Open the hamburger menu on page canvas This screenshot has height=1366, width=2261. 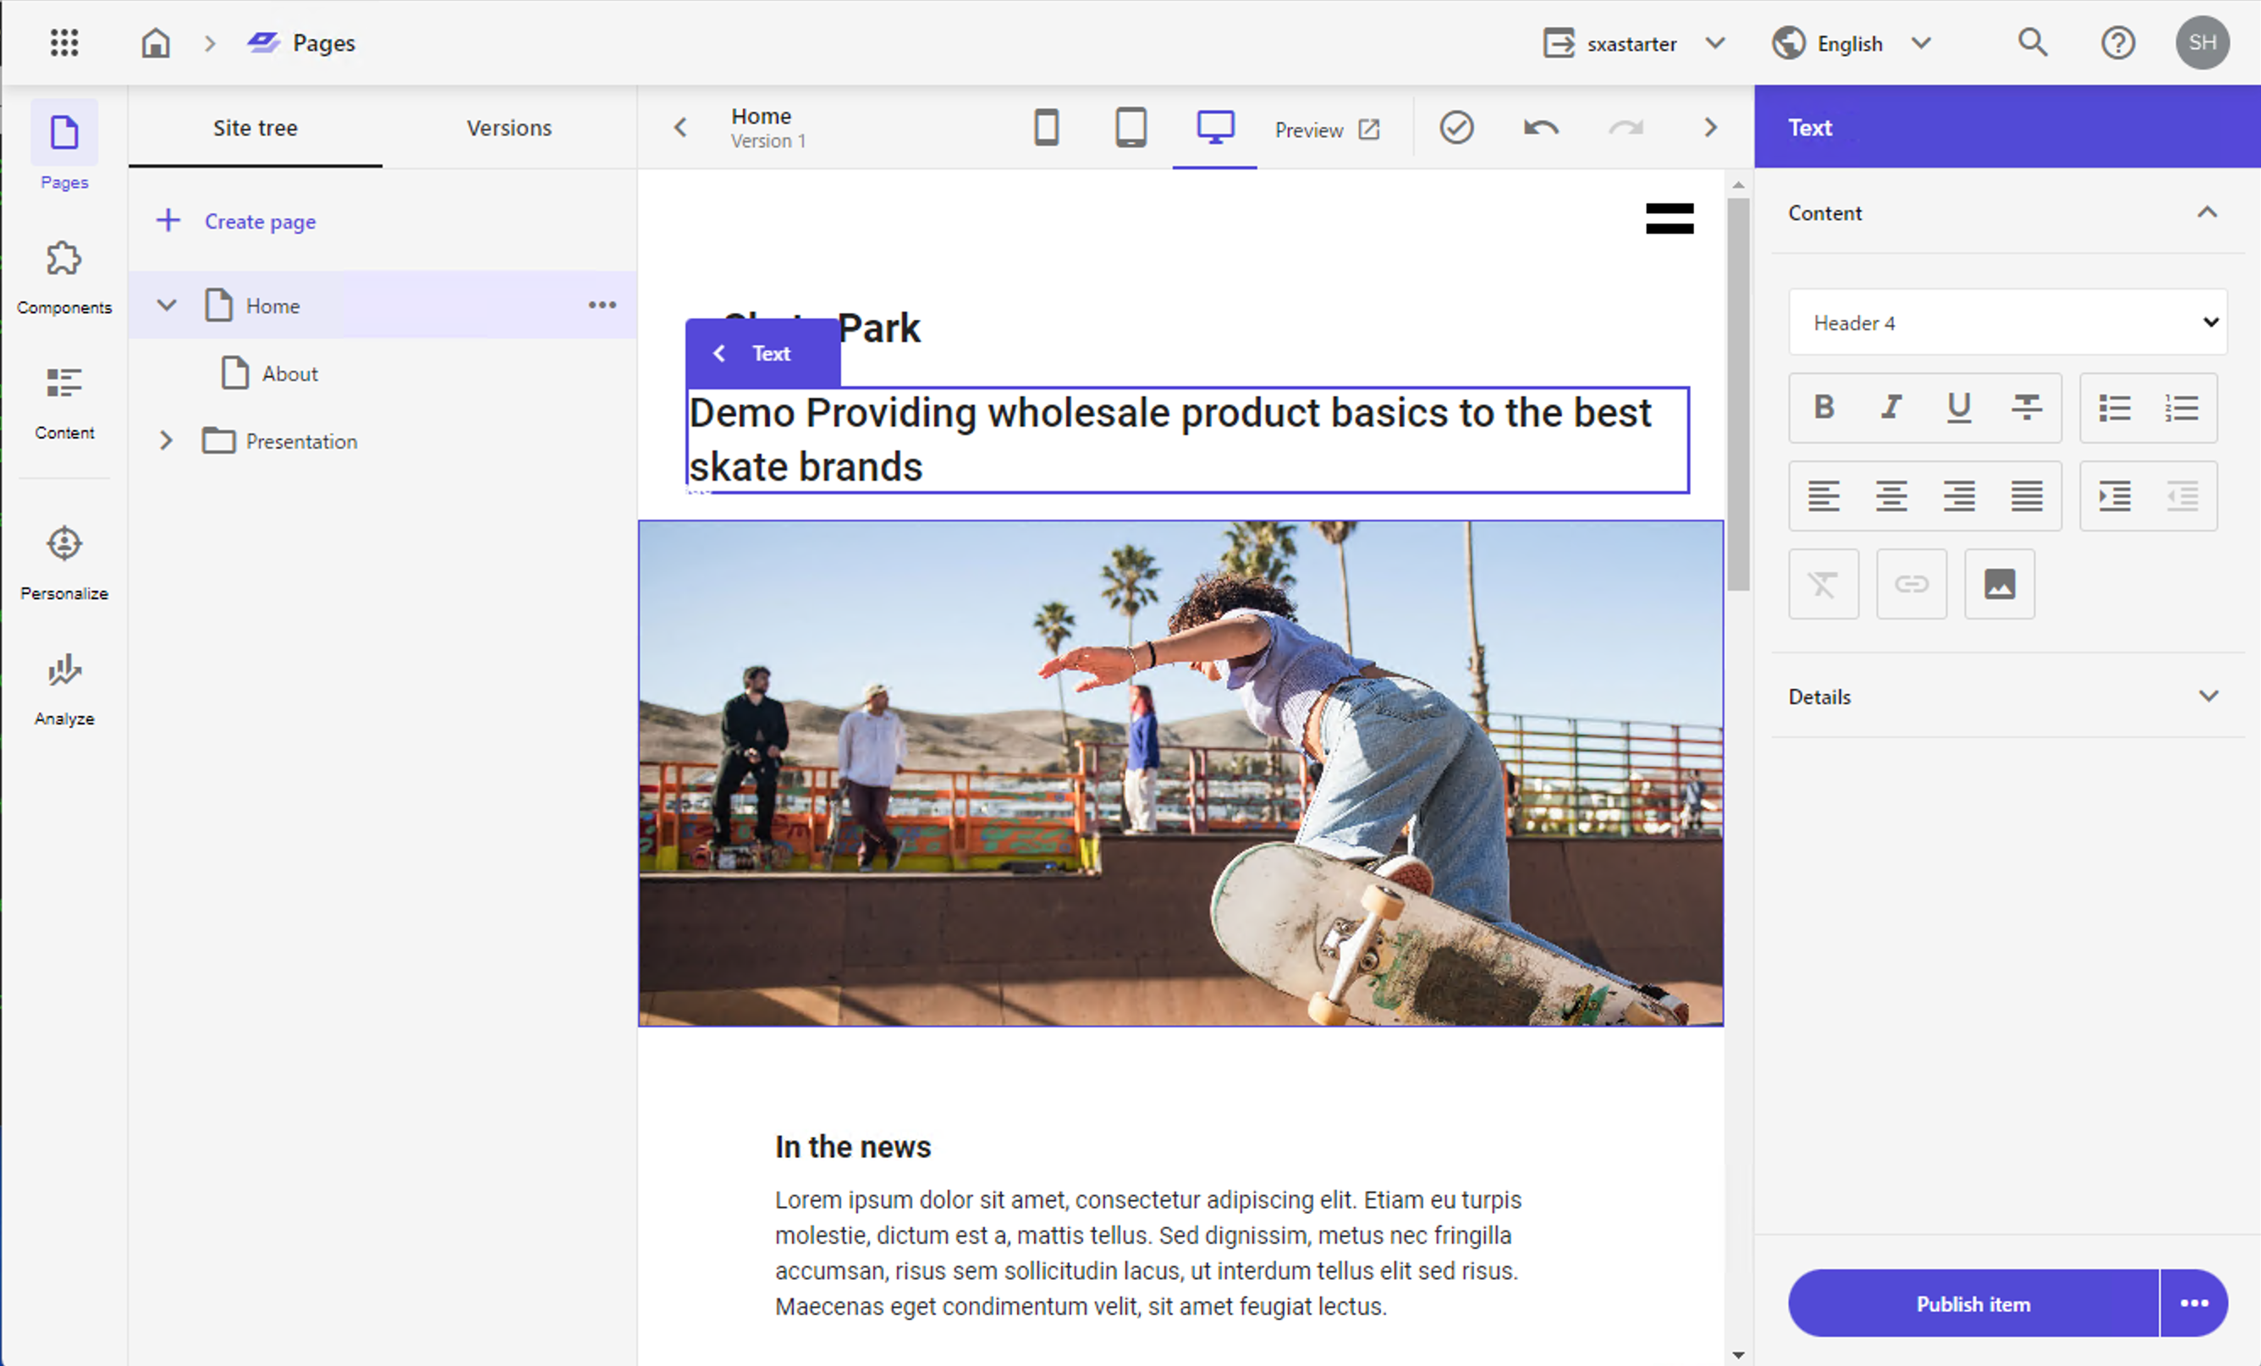point(1670,218)
